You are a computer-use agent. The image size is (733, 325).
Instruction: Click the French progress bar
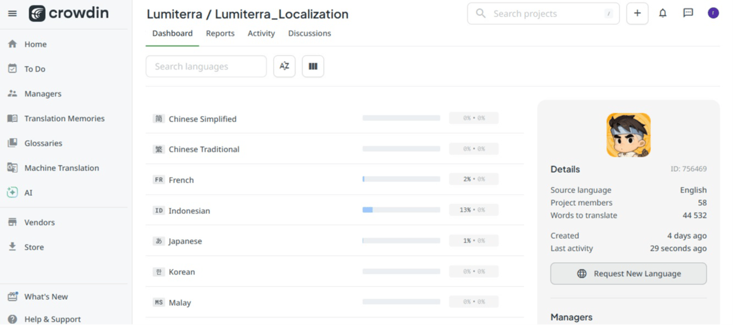401,180
